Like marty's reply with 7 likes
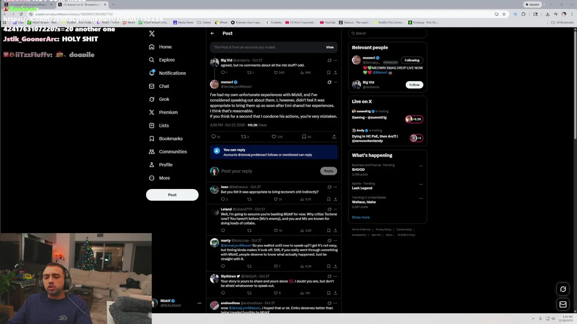The width and height of the screenshot is (577, 324). click(277, 266)
